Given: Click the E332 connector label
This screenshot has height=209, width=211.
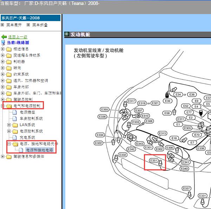Looking at the screenshot, I should (x=123, y=155).
